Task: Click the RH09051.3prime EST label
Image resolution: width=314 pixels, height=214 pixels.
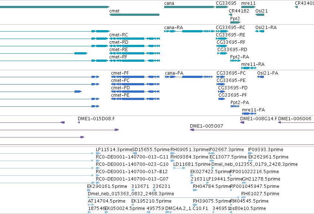Action: (189, 150)
